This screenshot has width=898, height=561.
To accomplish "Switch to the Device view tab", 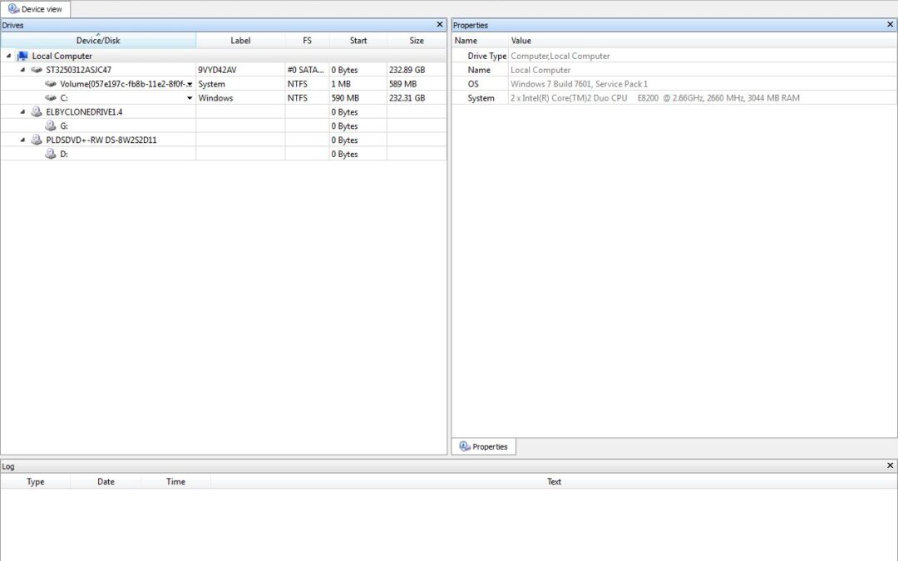I will pos(36,9).
